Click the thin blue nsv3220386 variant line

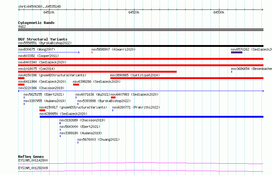click(x=141, y=91)
